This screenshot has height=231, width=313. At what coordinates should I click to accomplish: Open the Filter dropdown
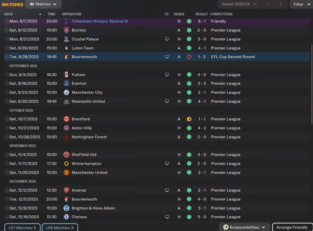click(x=301, y=4)
